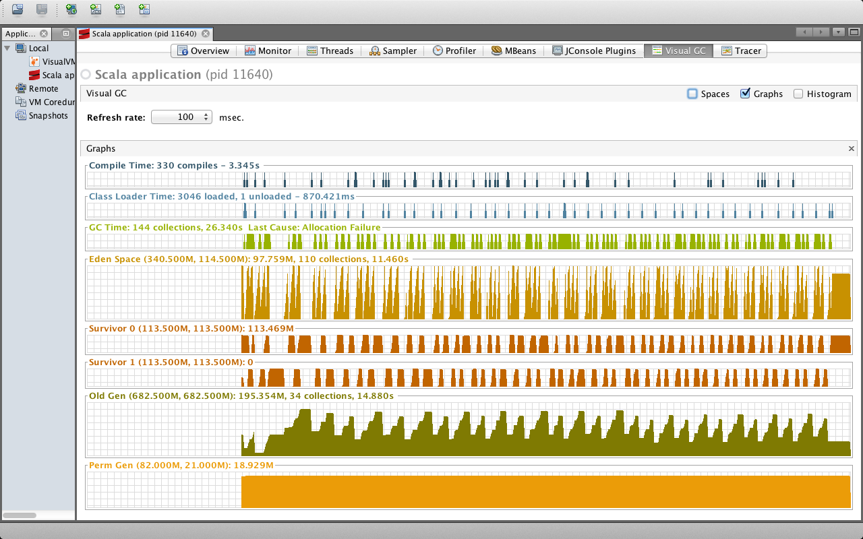Click the scroll documents right arrow
Viewport: 863px width, 539px height.
821,32
